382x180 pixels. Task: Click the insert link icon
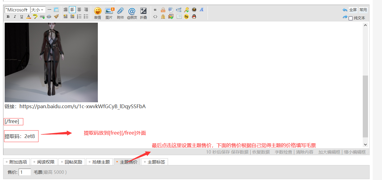(42, 17)
